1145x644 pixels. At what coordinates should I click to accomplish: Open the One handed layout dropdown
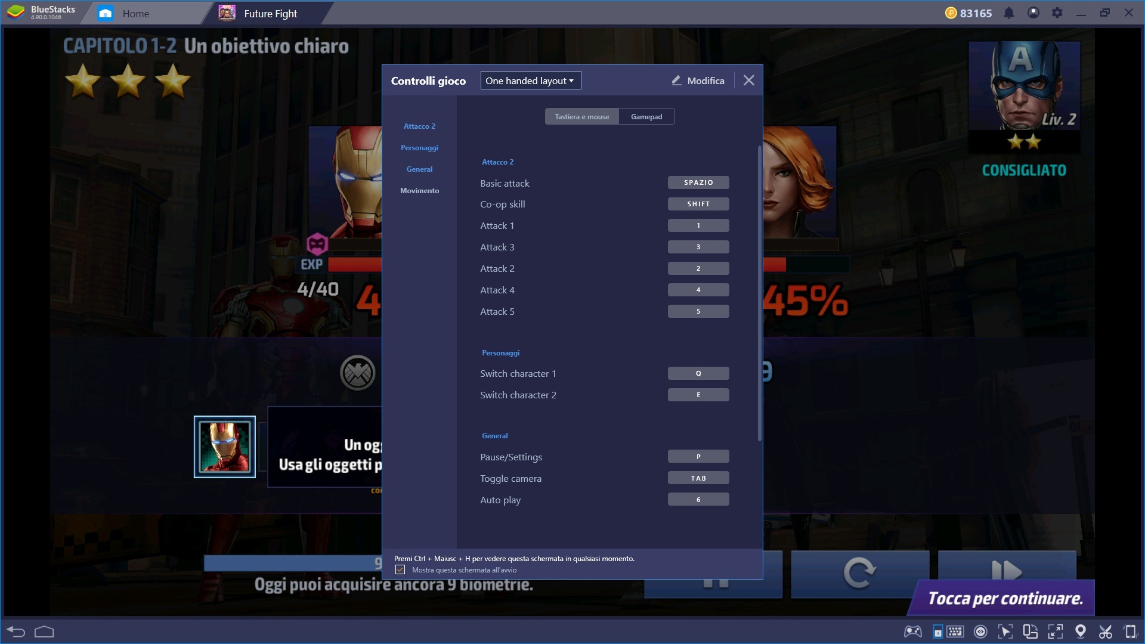[x=530, y=80]
